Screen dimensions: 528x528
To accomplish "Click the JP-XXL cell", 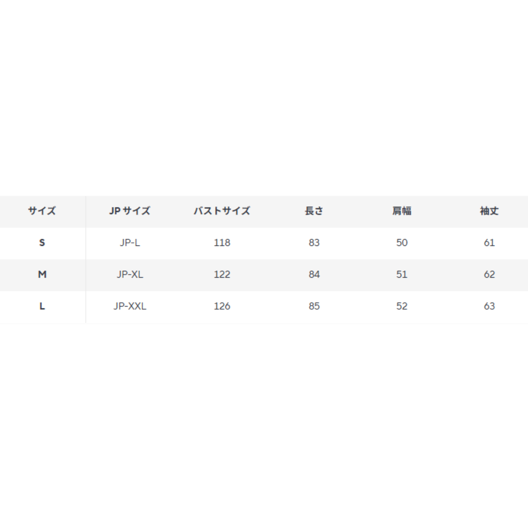I will [130, 306].
